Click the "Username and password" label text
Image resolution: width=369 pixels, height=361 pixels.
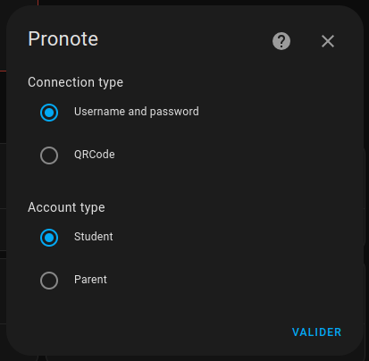click(x=137, y=112)
